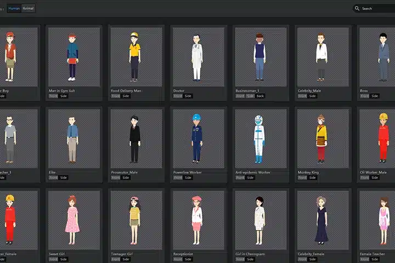Open the Powerline Worker character
This screenshot has width=395, height=263.
tap(198, 138)
